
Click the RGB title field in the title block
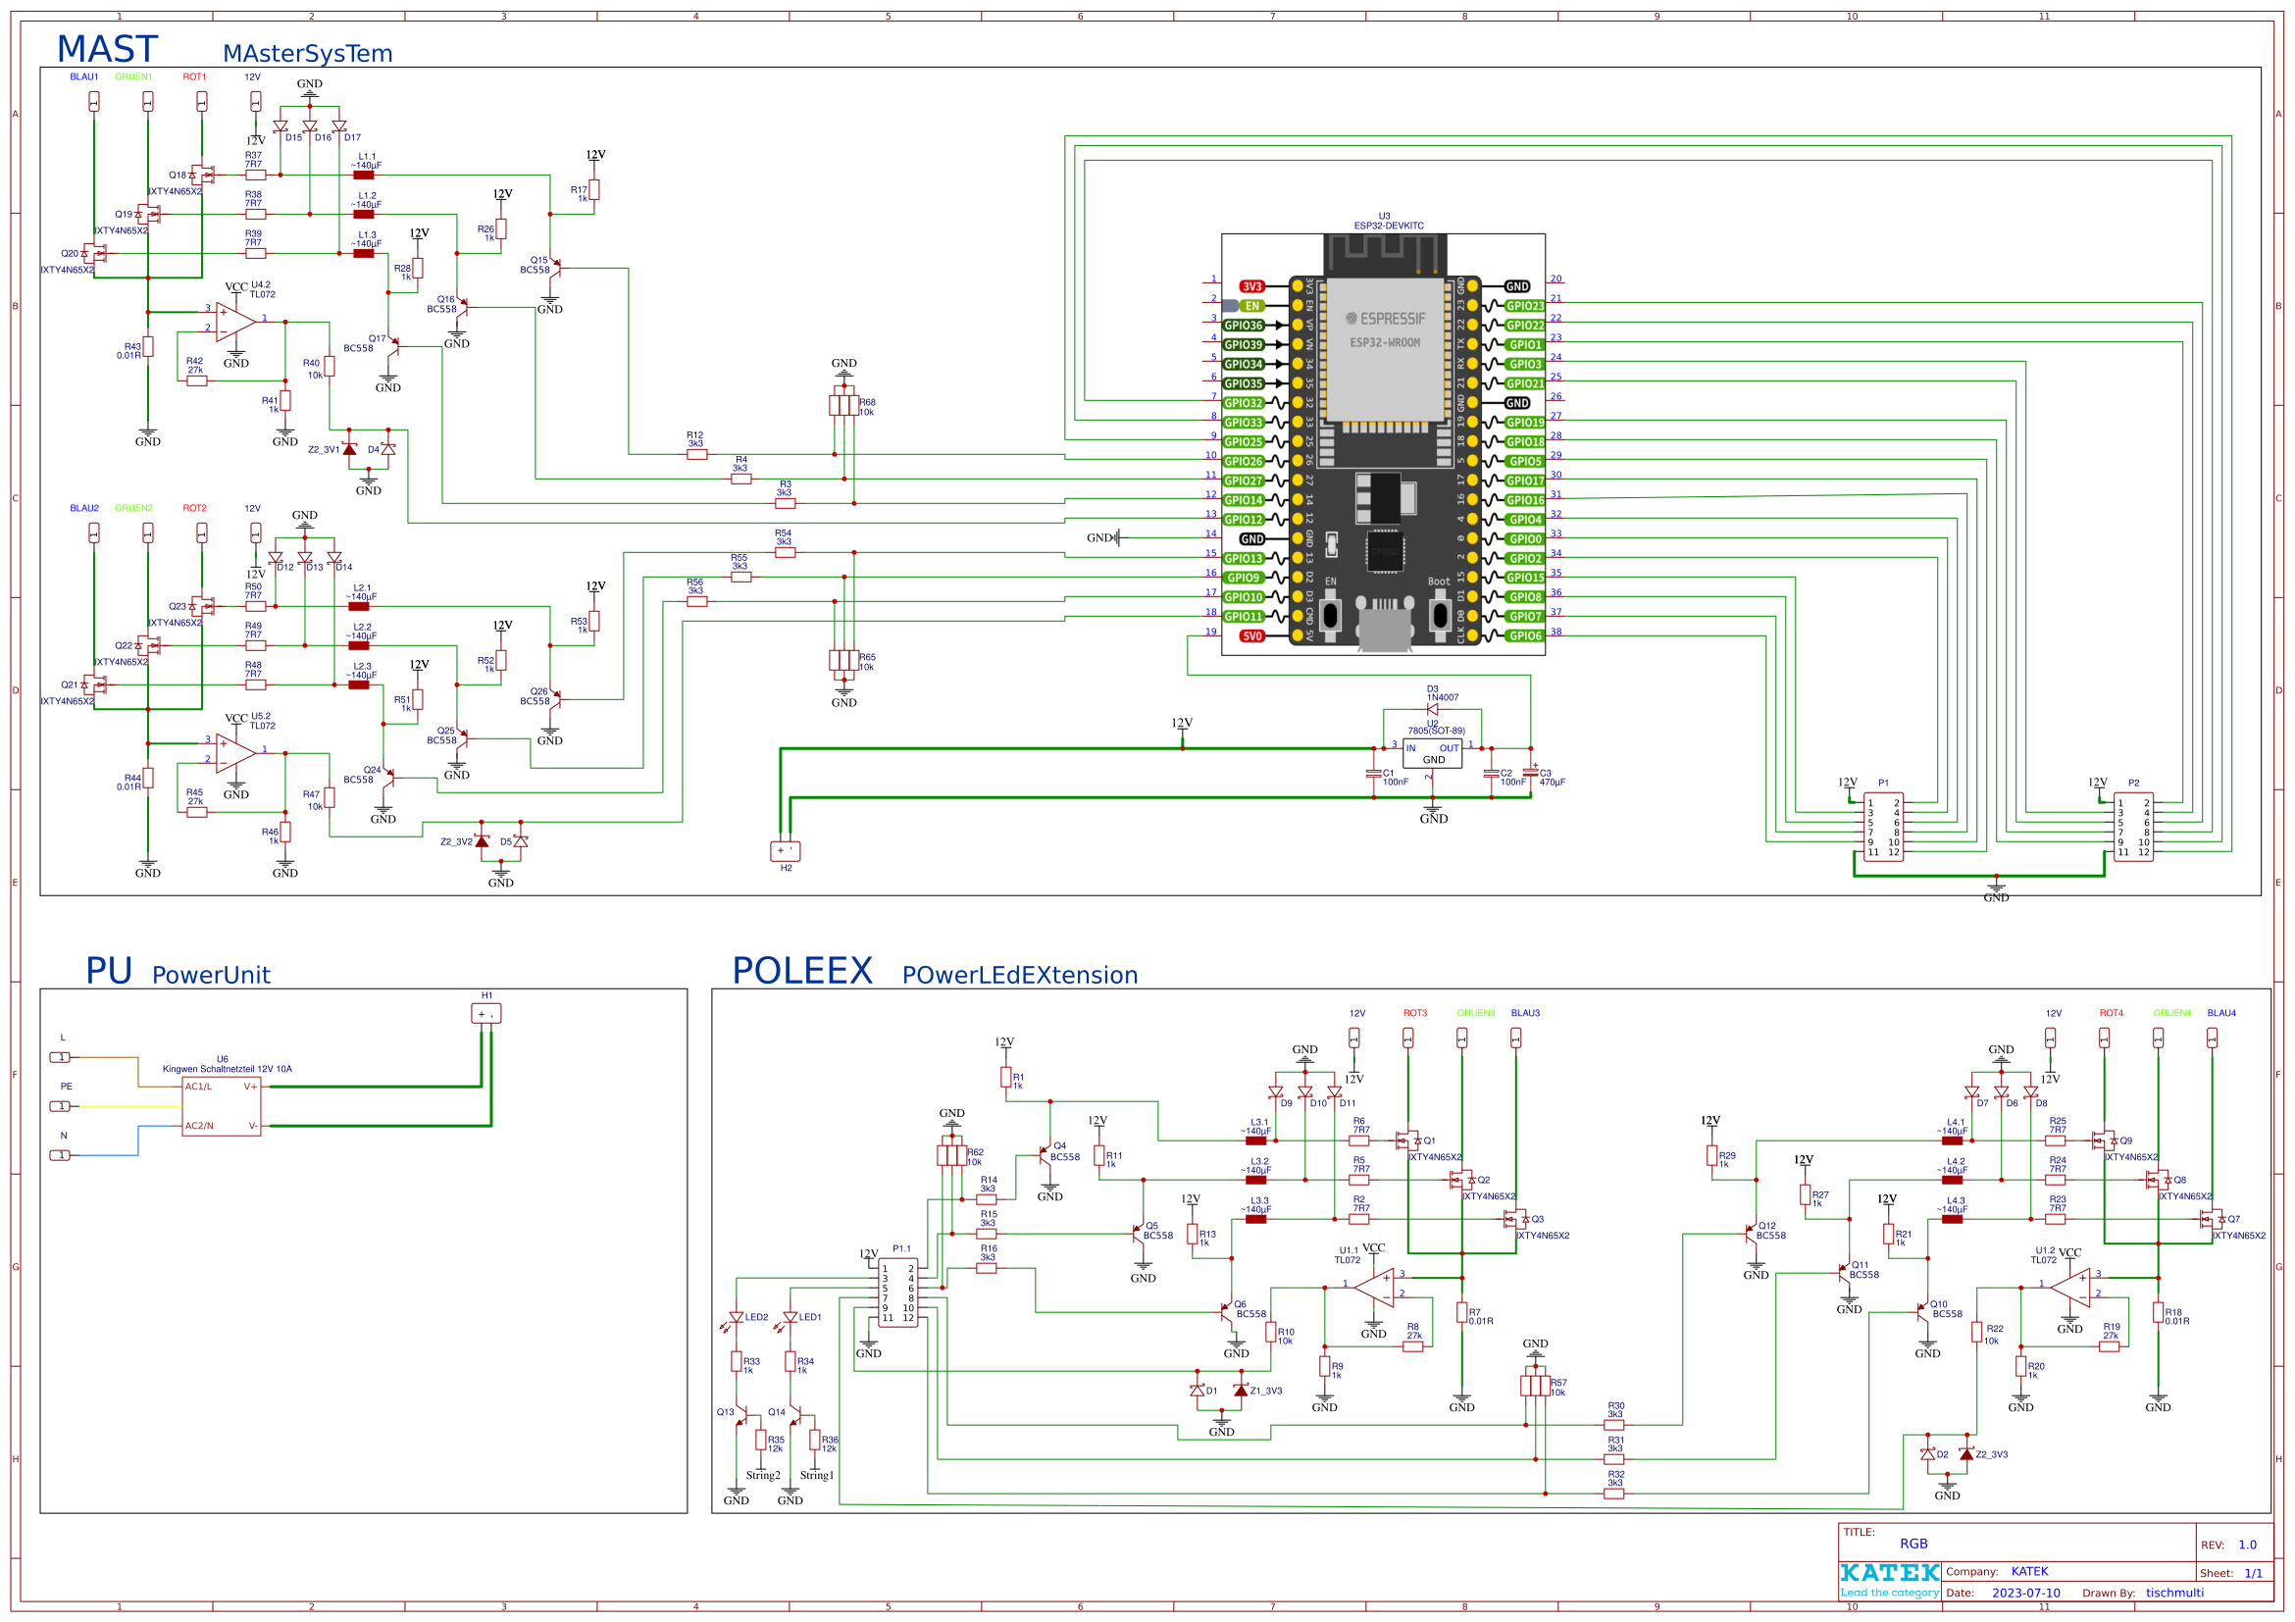tap(1913, 1543)
